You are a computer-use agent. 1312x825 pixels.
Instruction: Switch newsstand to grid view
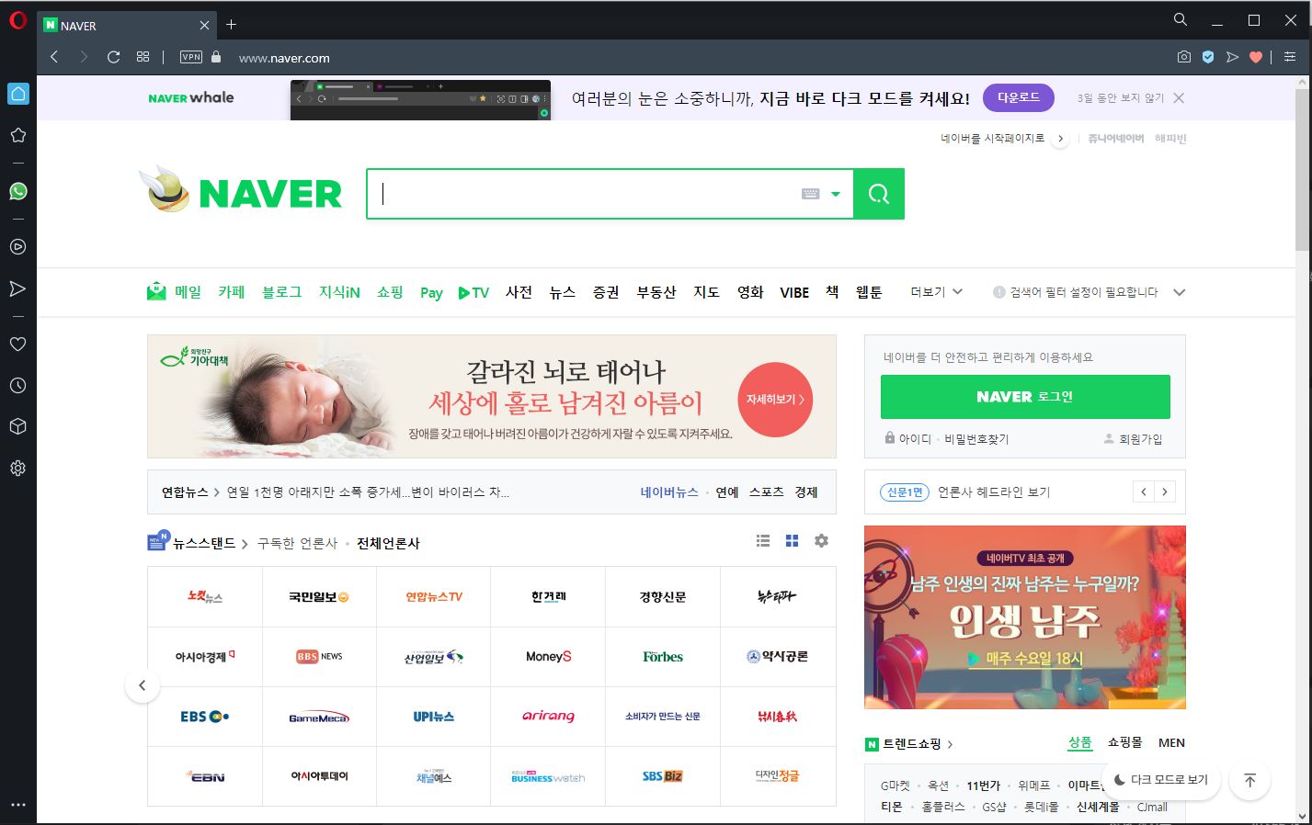click(x=792, y=541)
